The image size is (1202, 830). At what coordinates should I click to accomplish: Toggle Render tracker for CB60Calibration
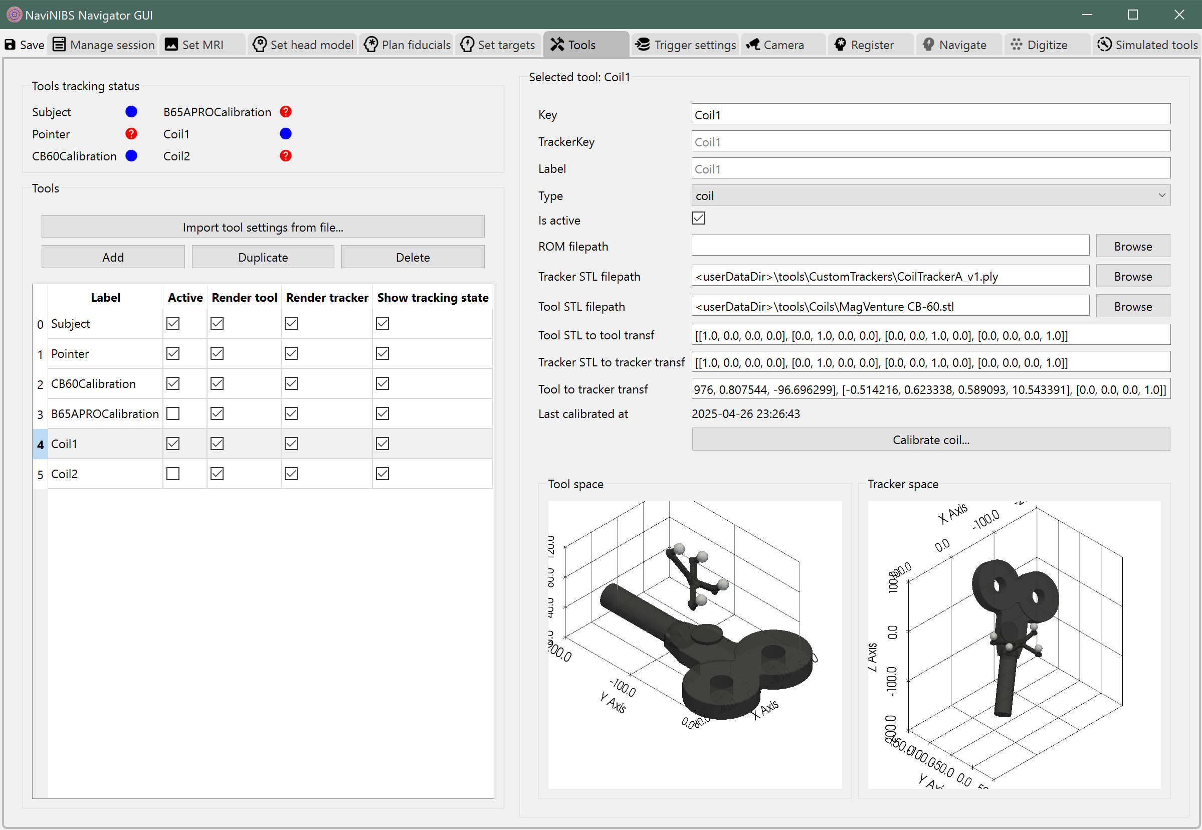[x=291, y=384]
